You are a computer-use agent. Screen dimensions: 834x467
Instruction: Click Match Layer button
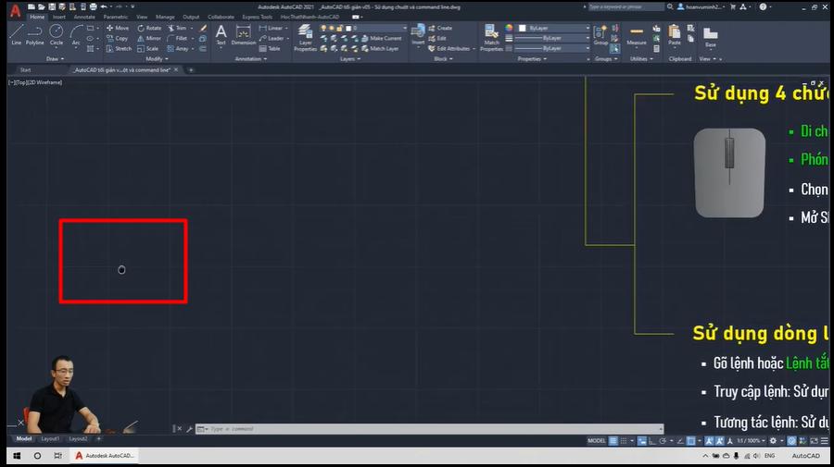point(380,48)
